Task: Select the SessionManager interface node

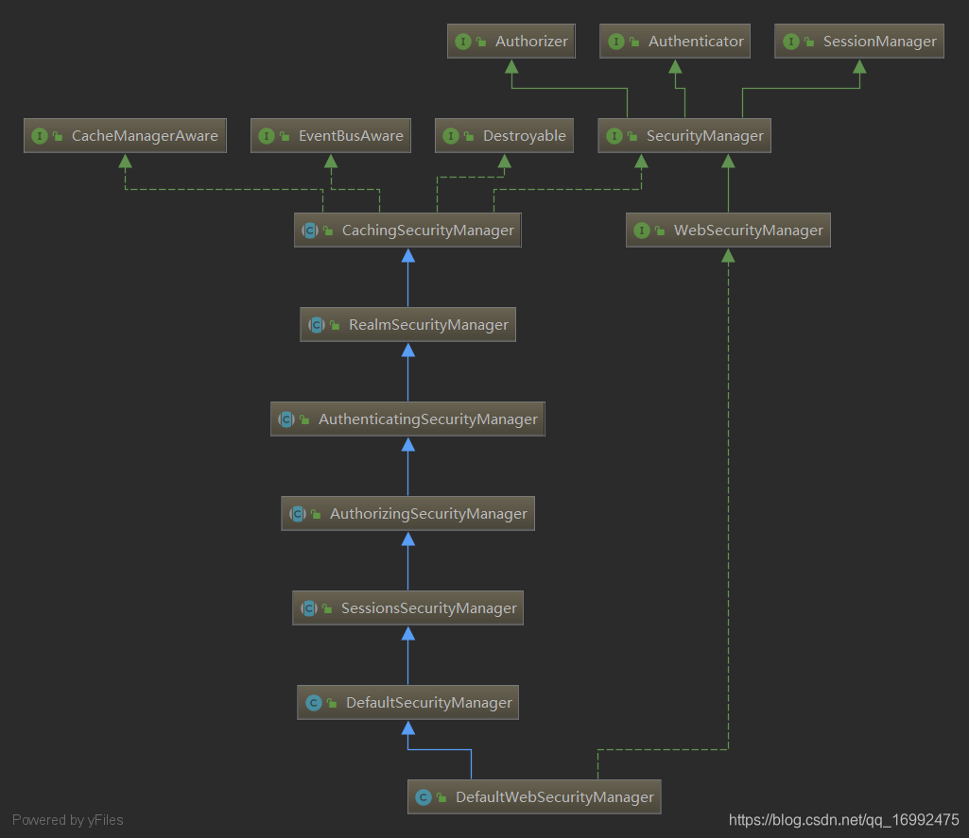Action: tap(859, 42)
